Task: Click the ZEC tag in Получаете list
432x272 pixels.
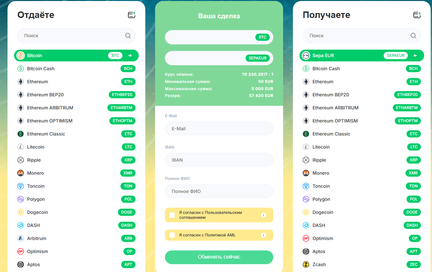Action: (413, 264)
